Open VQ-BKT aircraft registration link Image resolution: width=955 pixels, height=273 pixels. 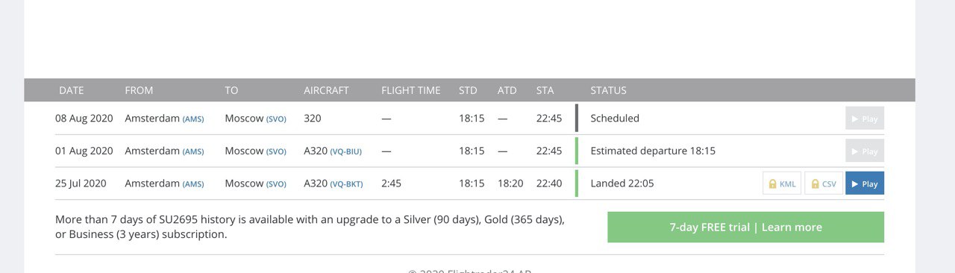346,184
